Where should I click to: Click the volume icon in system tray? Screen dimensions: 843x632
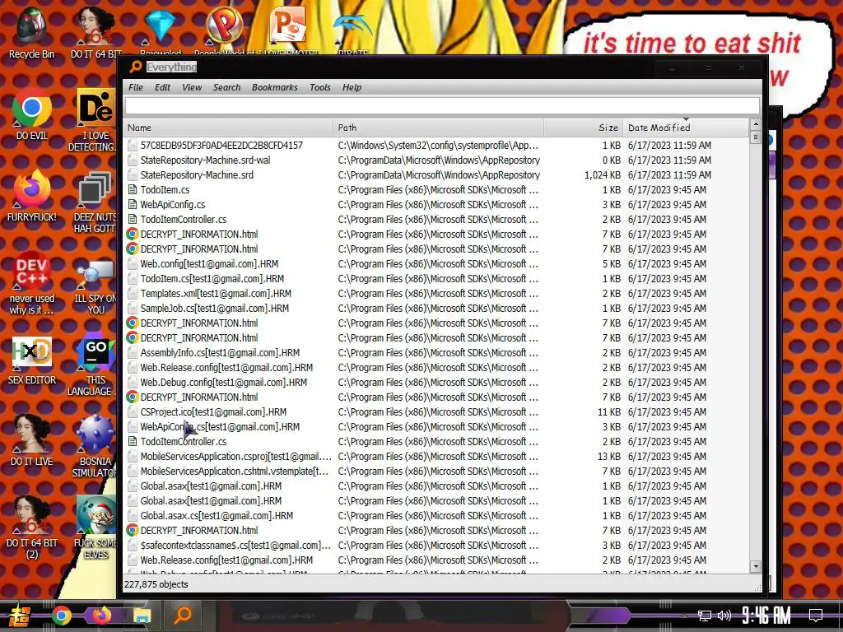pyautogui.click(x=724, y=616)
